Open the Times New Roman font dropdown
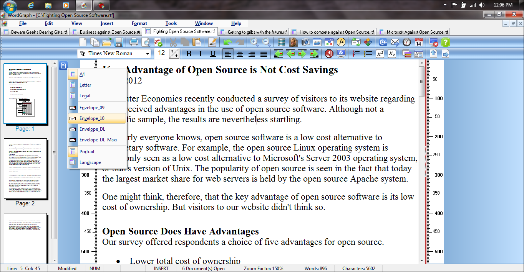 tap(148, 54)
